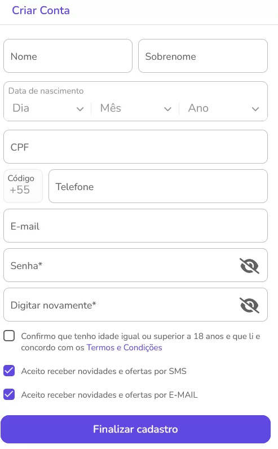Submit with Finalizar cadastro button
The width and height of the screenshot is (278, 449).
tap(135, 429)
